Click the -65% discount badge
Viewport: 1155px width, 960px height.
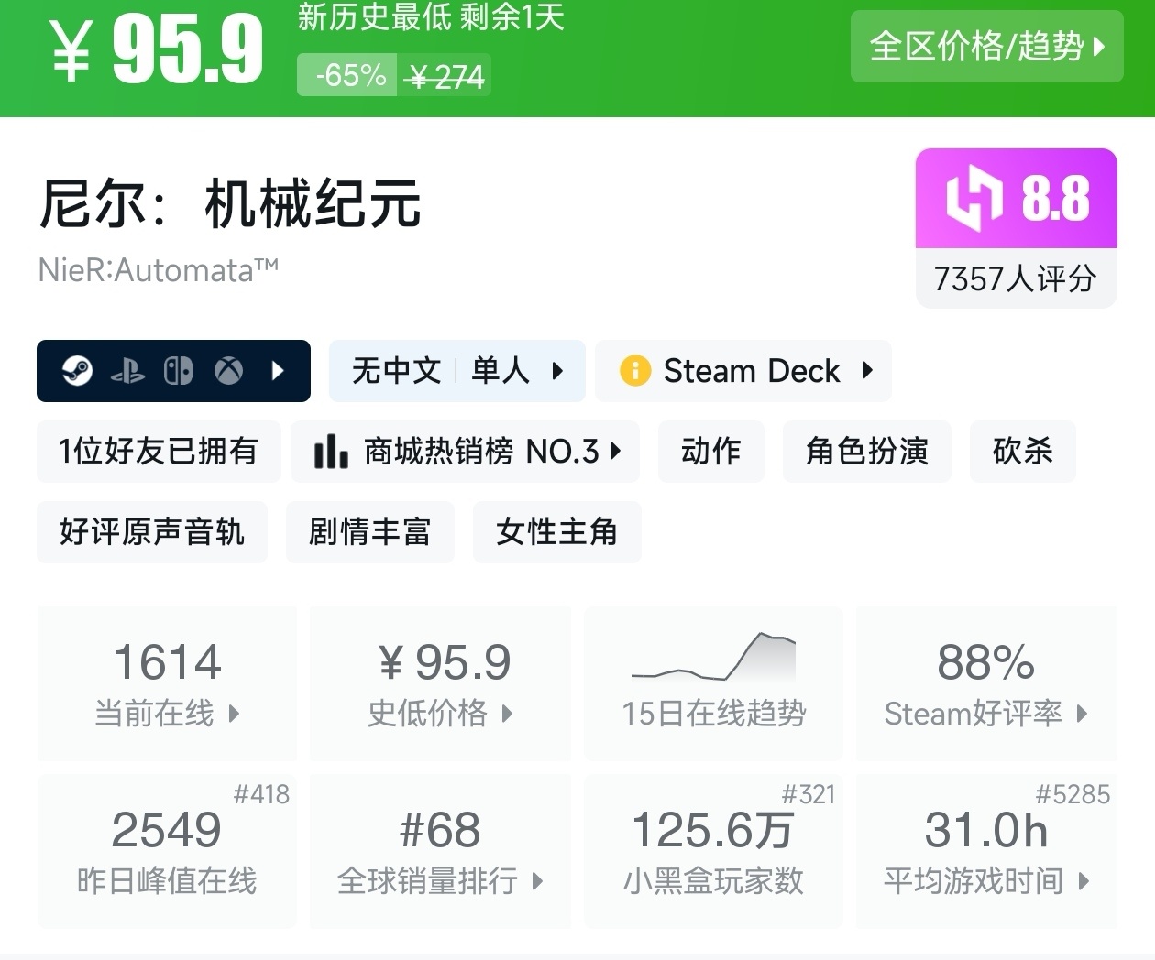tap(346, 75)
